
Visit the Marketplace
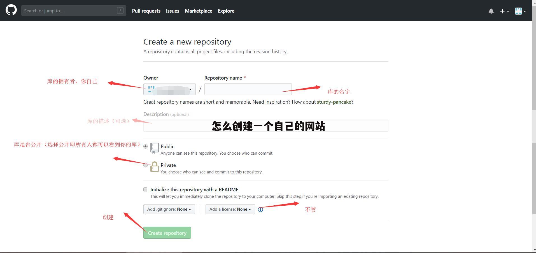pos(199,11)
